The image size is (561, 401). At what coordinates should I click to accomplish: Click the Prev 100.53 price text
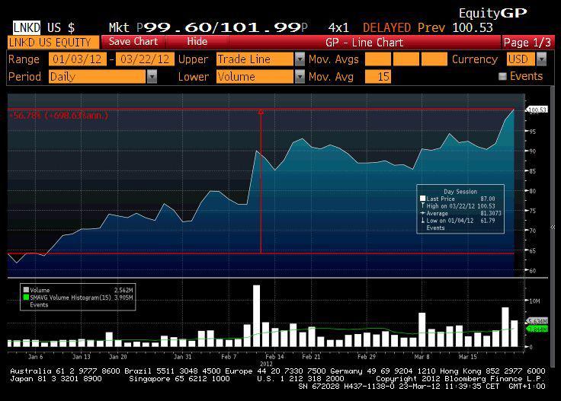455,27
